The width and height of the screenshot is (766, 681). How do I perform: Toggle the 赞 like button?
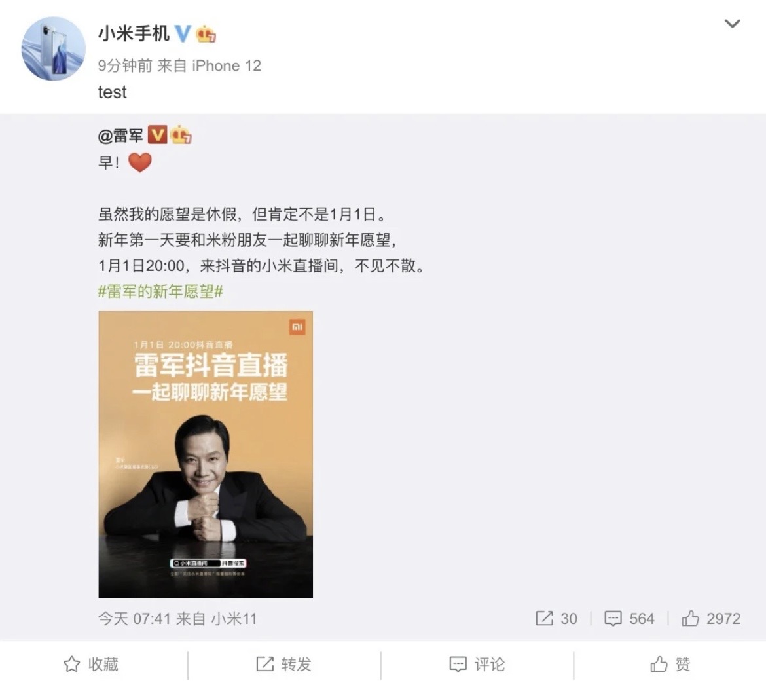pyautogui.click(x=670, y=664)
